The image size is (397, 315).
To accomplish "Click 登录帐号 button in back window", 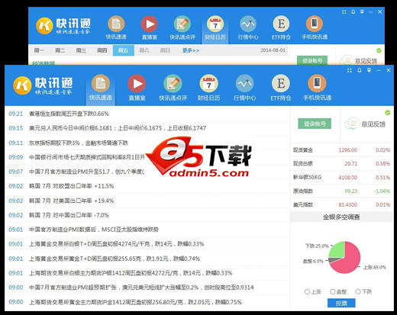I will [x=312, y=60].
